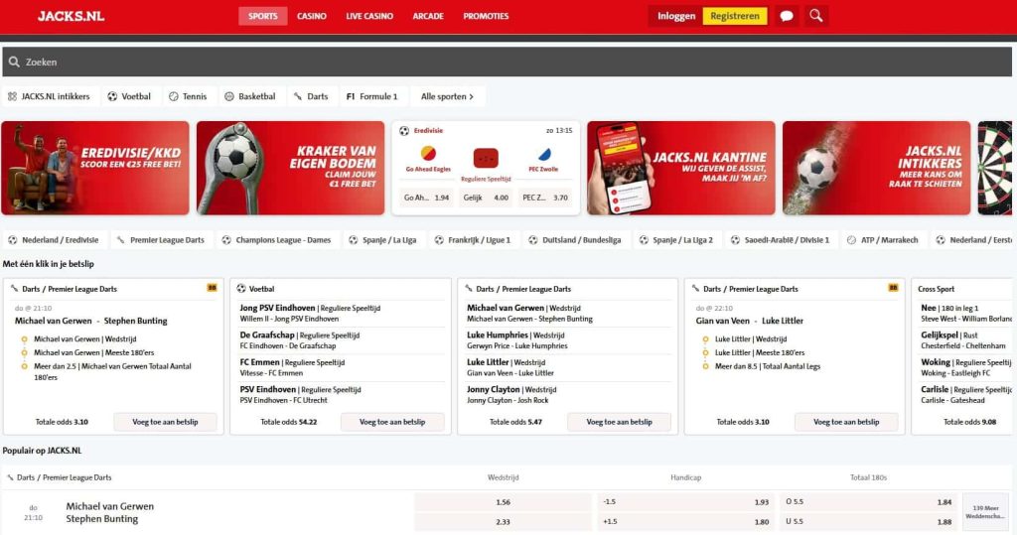Expand the 139 Meer Weddenschappen option
Screen dimensions: 1017x535
984,511
